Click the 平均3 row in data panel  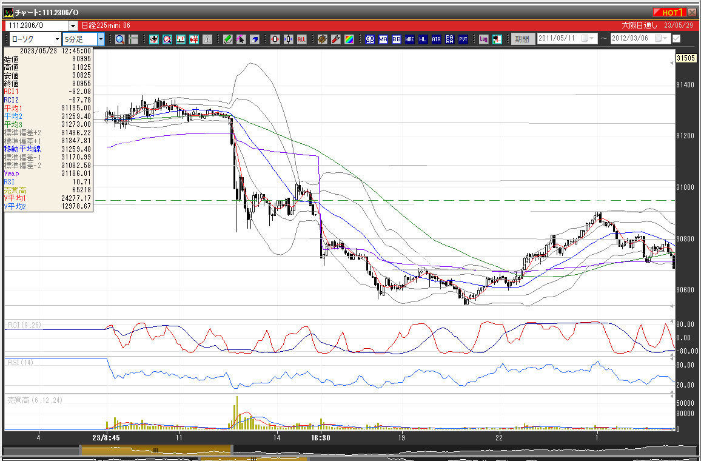click(x=47, y=124)
